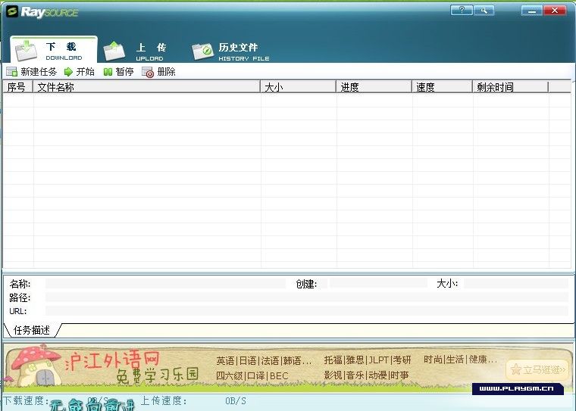The width and height of the screenshot is (576, 411).
Task: Open the help question mark button
Action: click(x=461, y=11)
